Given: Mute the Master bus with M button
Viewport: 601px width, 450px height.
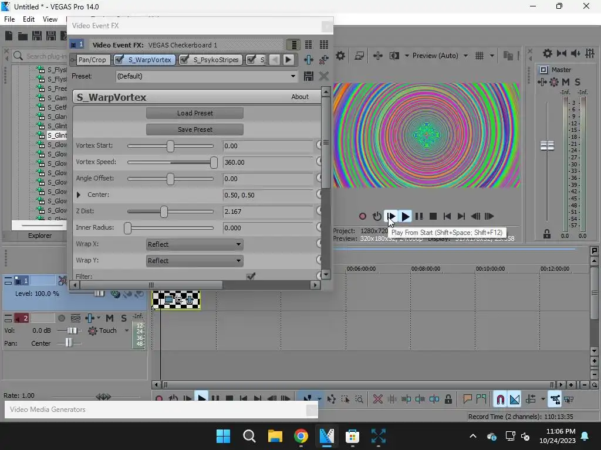Looking at the screenshot, I should point(566,82).
